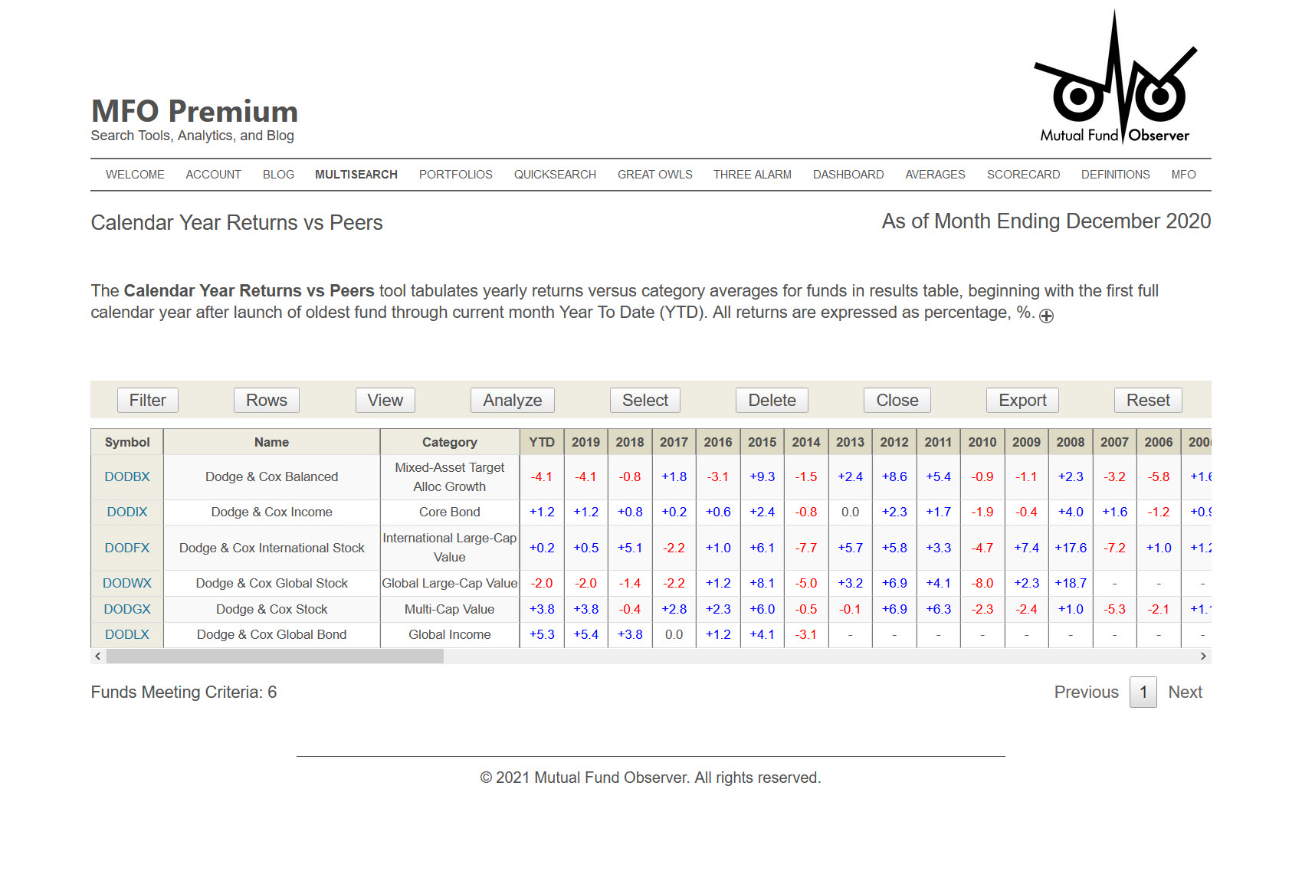Select the Dodge & Cox Global Bond cell
1302x884 pixels.
point(272,634)
